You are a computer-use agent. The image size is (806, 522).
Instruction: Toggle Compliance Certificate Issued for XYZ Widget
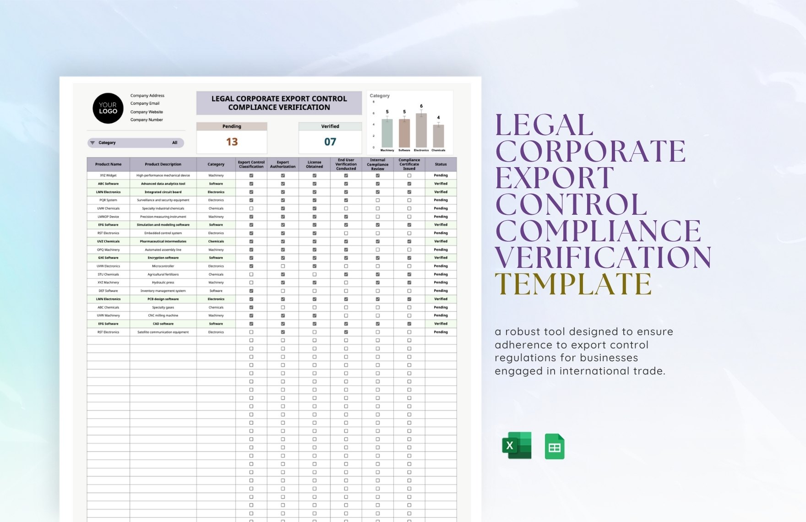[409, 175]
